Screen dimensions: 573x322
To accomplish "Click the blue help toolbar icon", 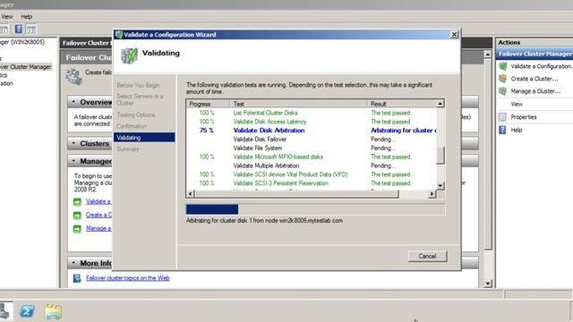I will (19, 30).
